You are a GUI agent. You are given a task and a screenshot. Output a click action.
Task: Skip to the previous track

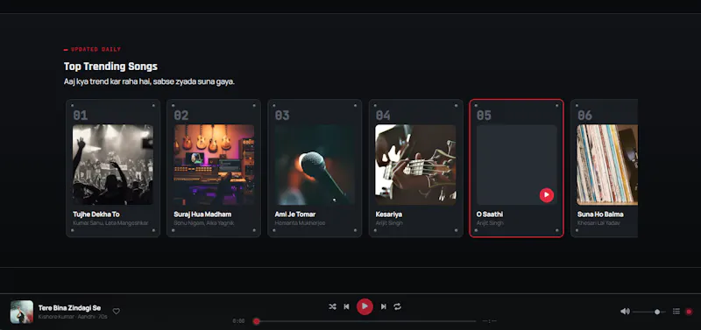346,306
